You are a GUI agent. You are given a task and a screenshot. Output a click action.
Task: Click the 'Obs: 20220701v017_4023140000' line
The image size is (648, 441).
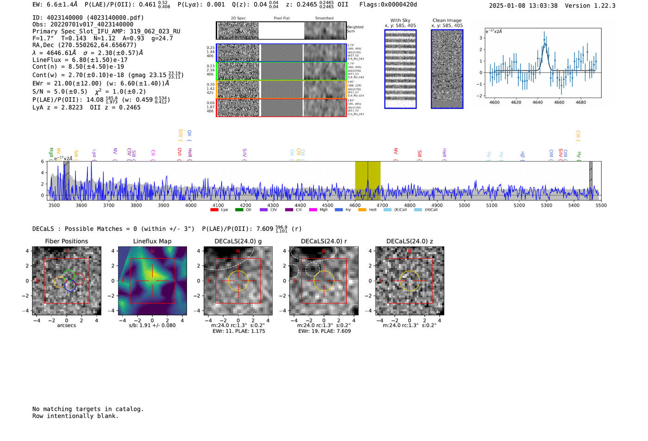coord(83,25)
